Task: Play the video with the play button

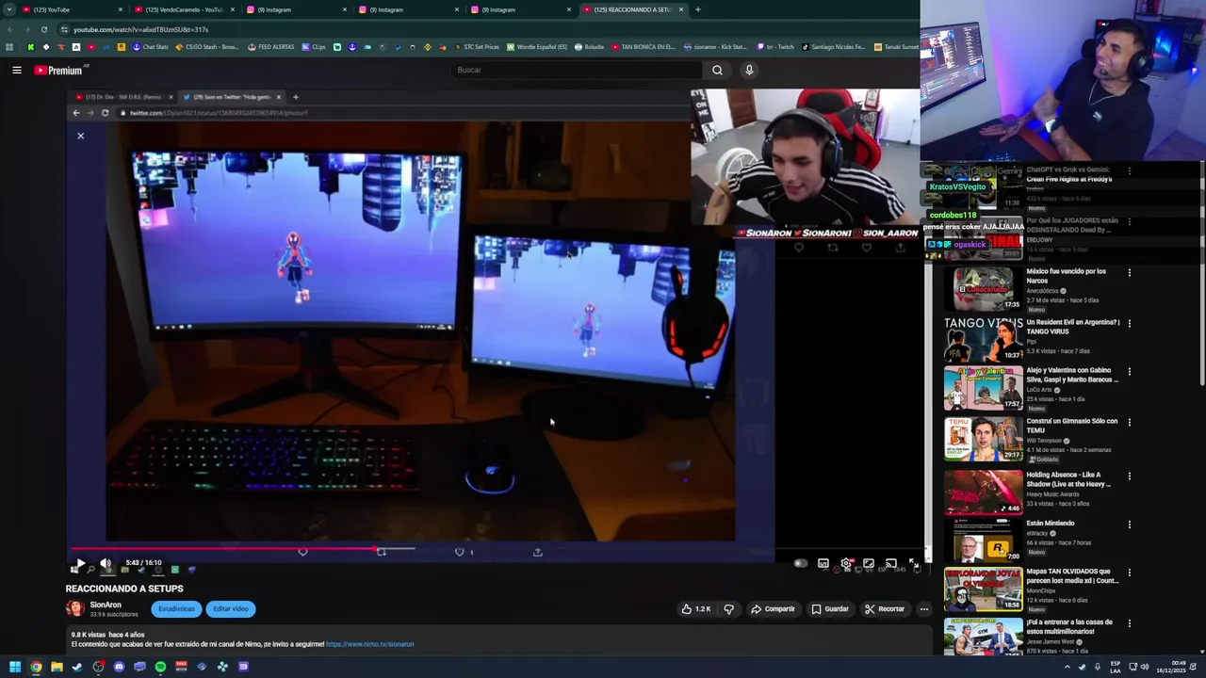Action: (80, 563)
